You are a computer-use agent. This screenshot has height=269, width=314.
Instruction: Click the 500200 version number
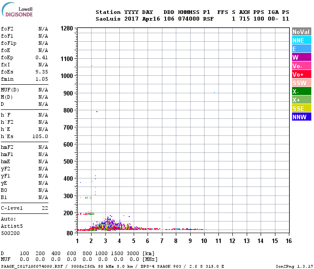pos(10,233)
